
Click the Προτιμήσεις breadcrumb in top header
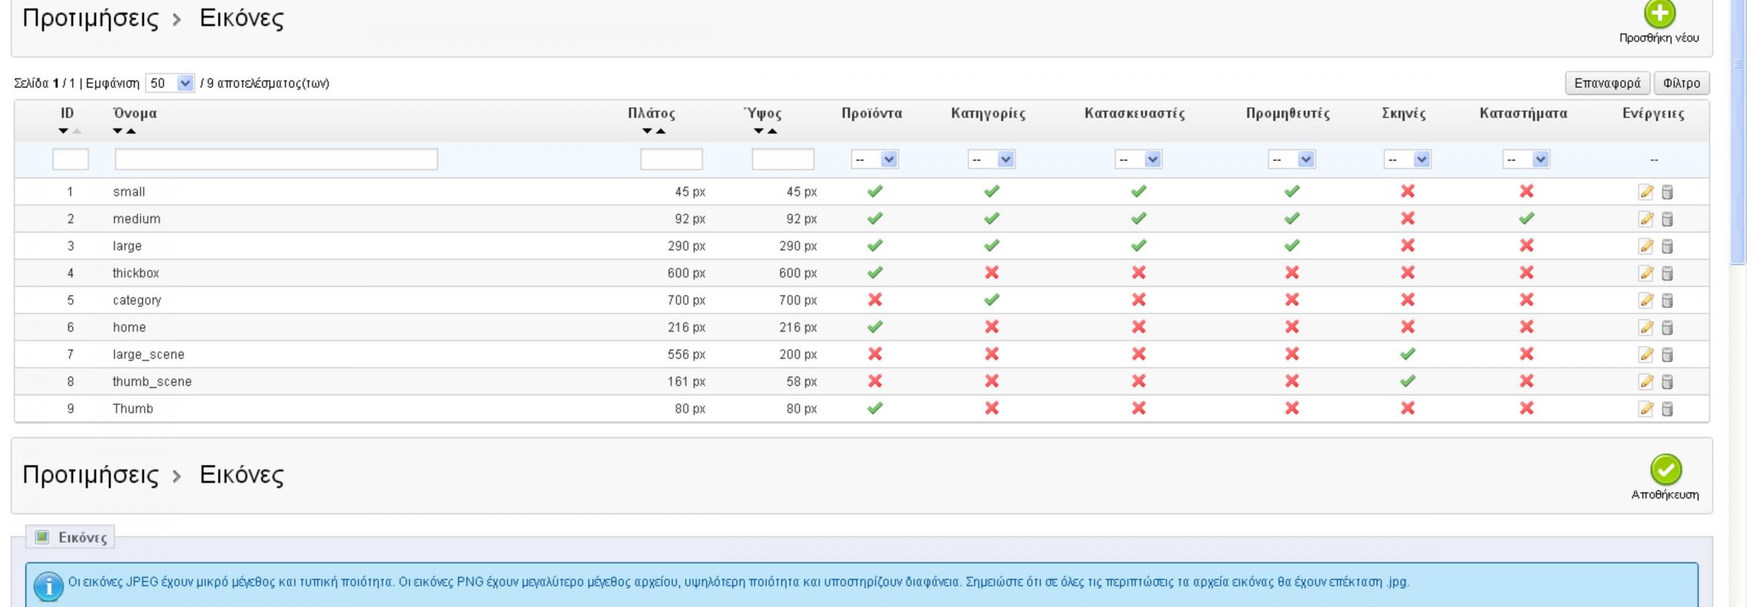click(x=90, y=18)
